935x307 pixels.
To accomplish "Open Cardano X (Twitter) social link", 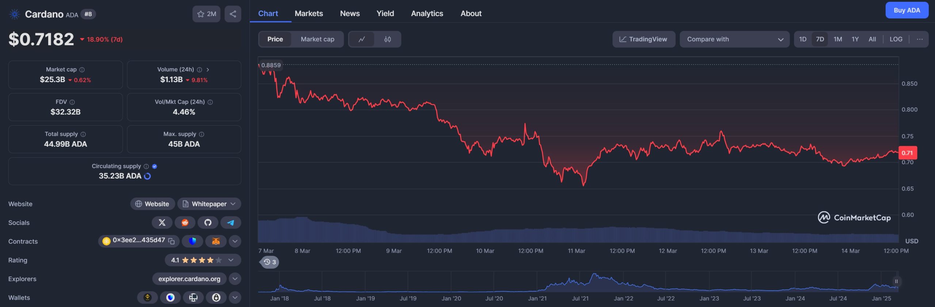I will tap(162, 223).
